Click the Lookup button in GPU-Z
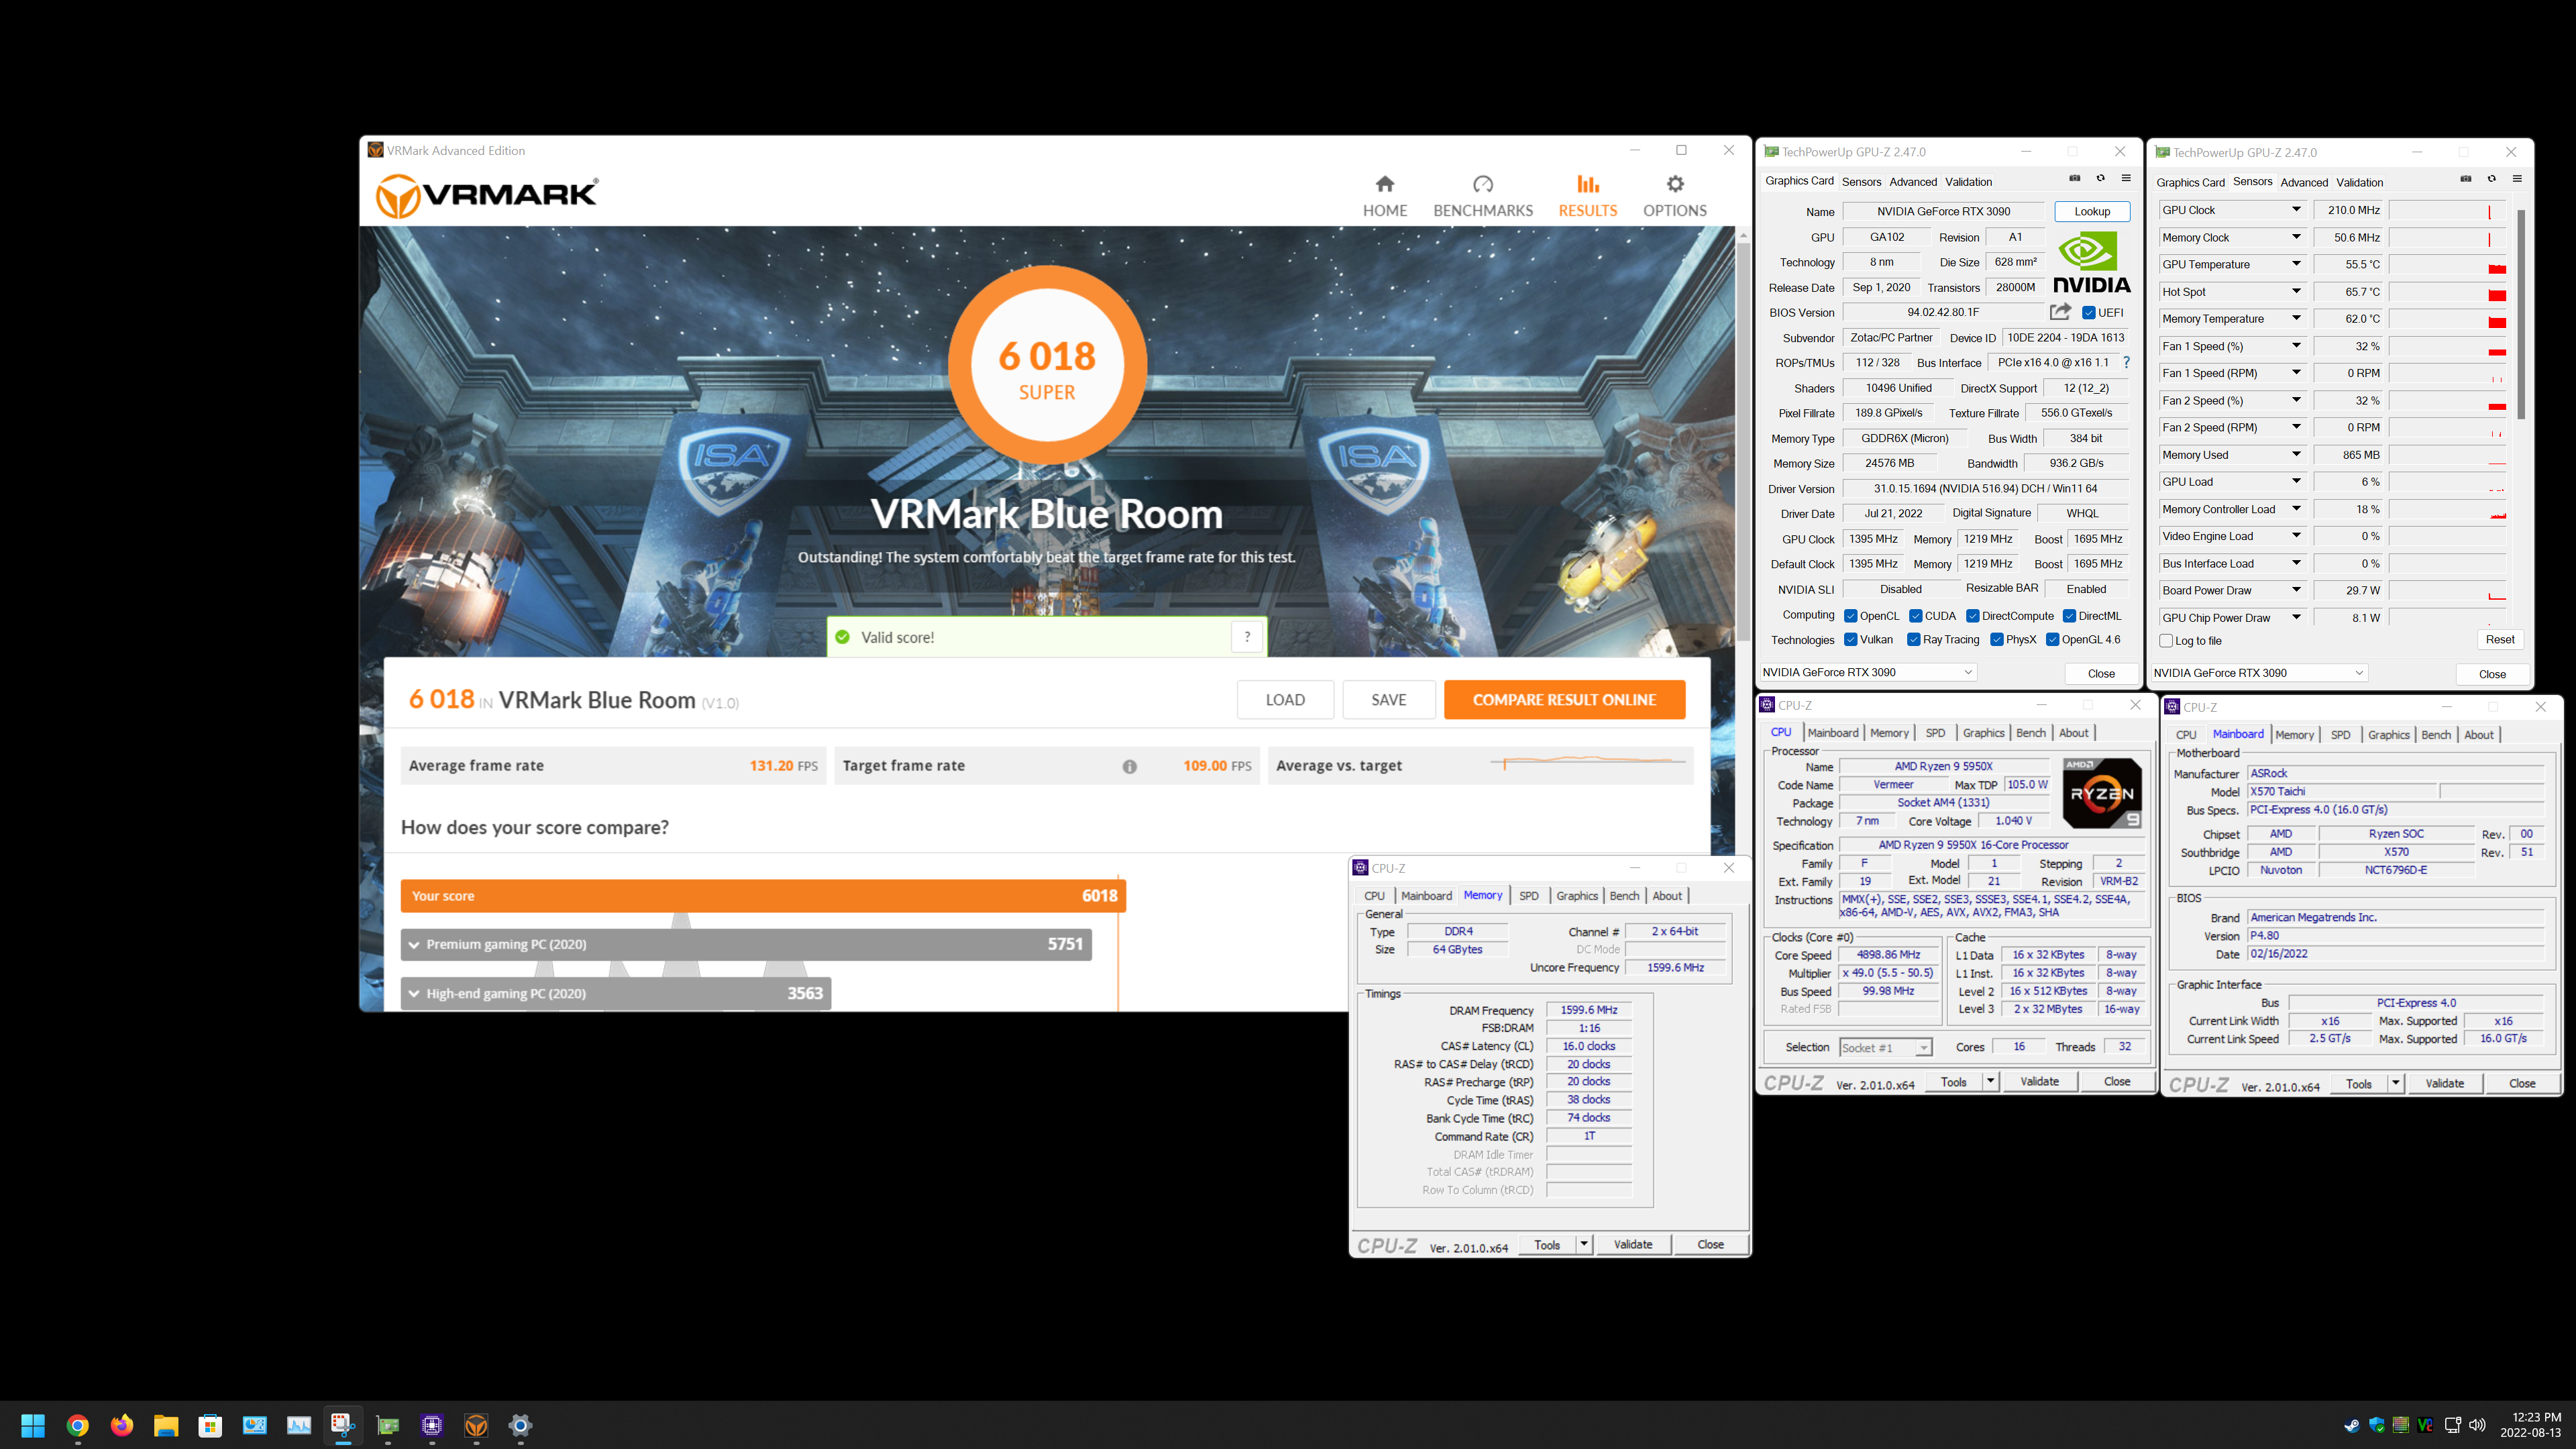Viewport: 2576px width, 1449px height. [2092, 212]
